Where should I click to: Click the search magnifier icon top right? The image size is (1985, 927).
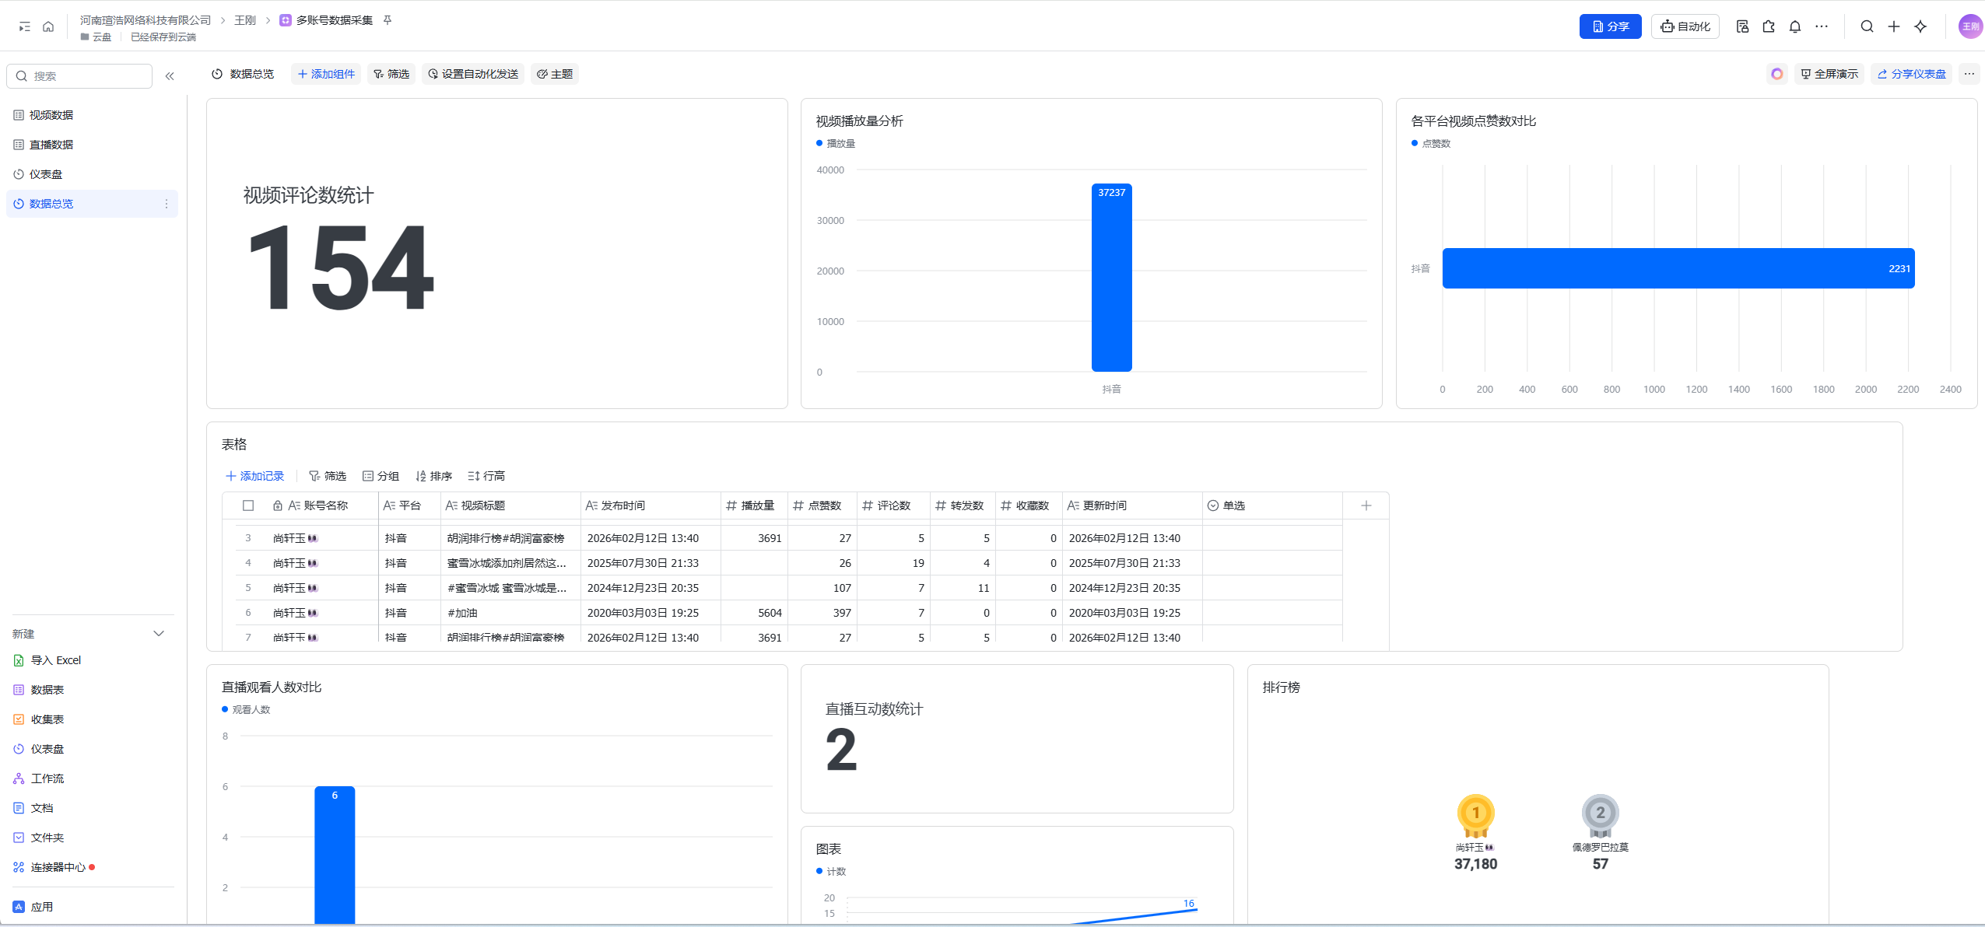(1866, 26)
